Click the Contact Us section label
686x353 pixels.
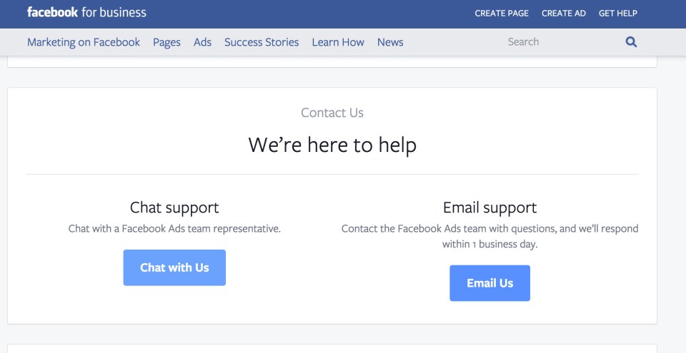point(332,113)
